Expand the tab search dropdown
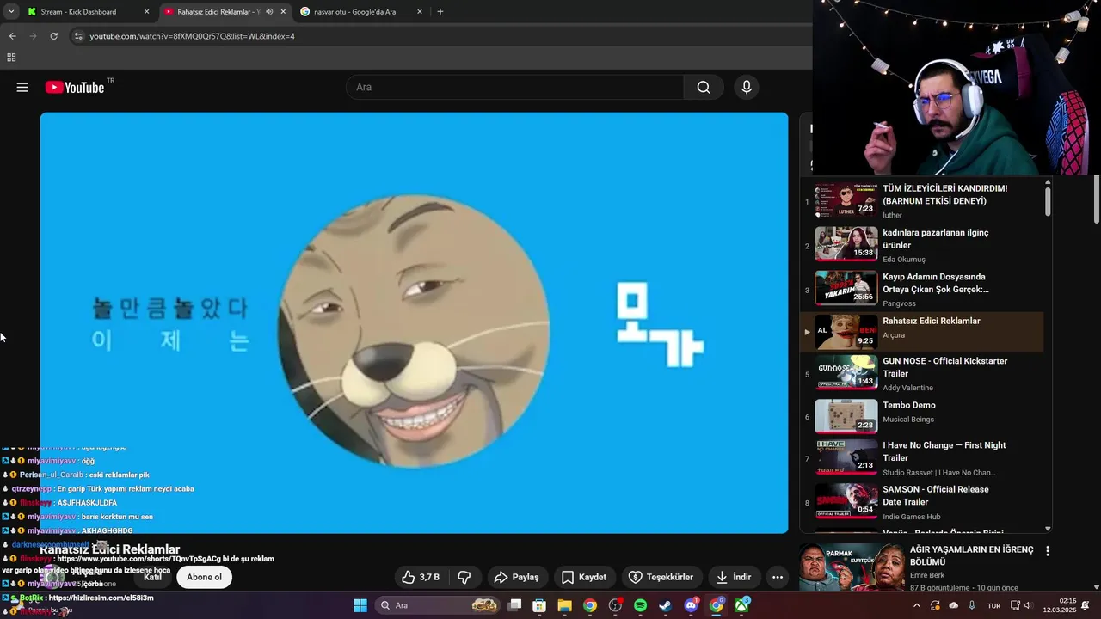Screen dimensions: 1101x619 click(11, 11)
